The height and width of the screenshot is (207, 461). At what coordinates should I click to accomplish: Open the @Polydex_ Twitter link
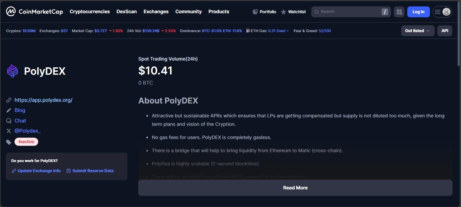click(28, 131)
